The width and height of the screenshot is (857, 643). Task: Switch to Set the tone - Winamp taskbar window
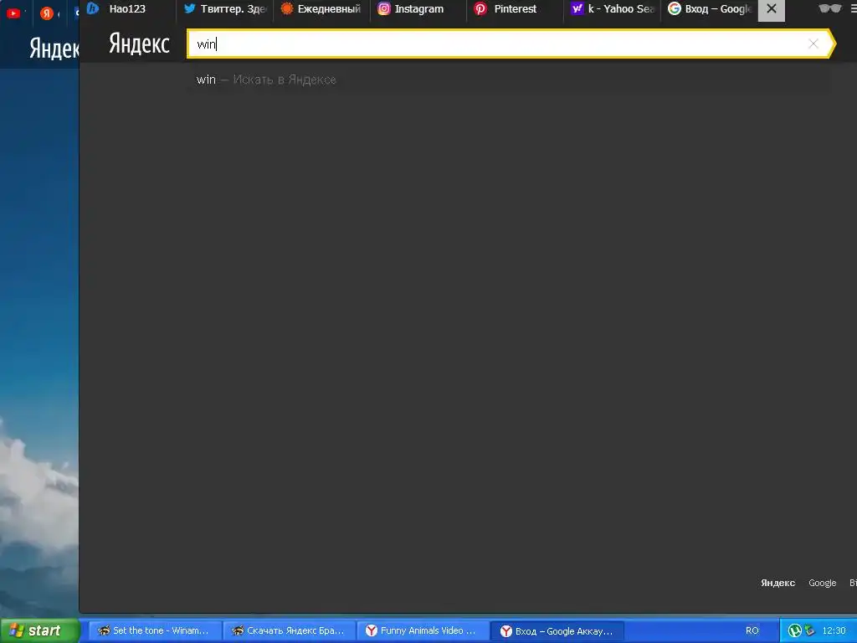(x=155, y=630)
